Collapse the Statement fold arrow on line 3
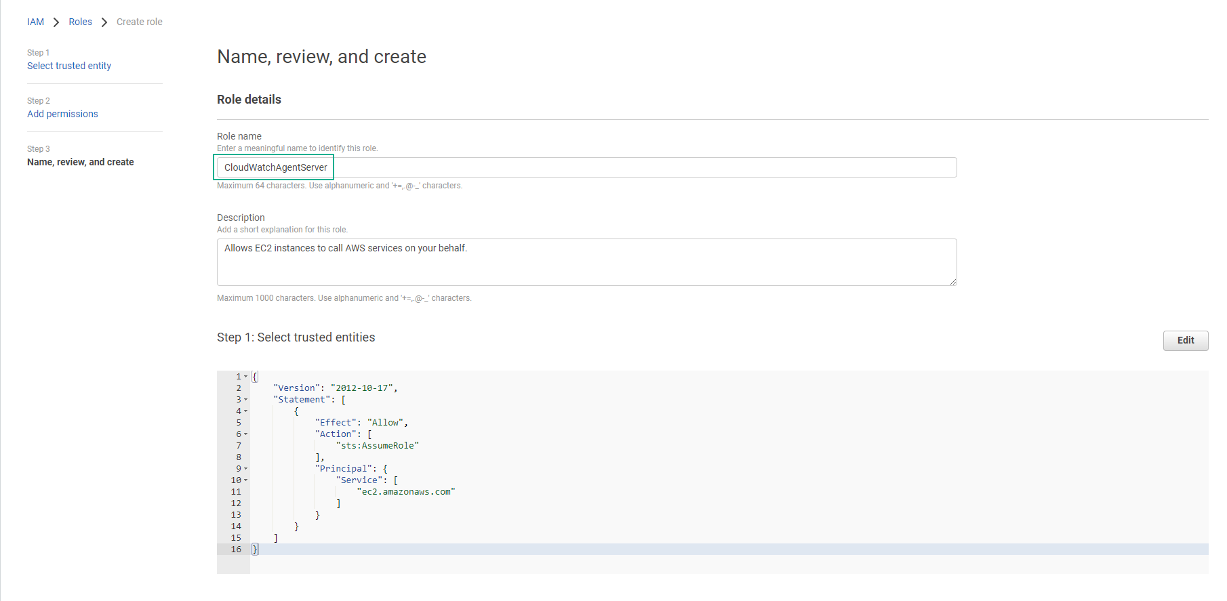 point(246,400)
